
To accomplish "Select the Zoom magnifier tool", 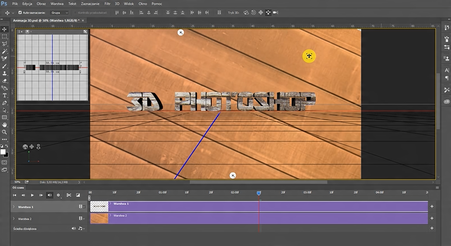I will (4, 132).
